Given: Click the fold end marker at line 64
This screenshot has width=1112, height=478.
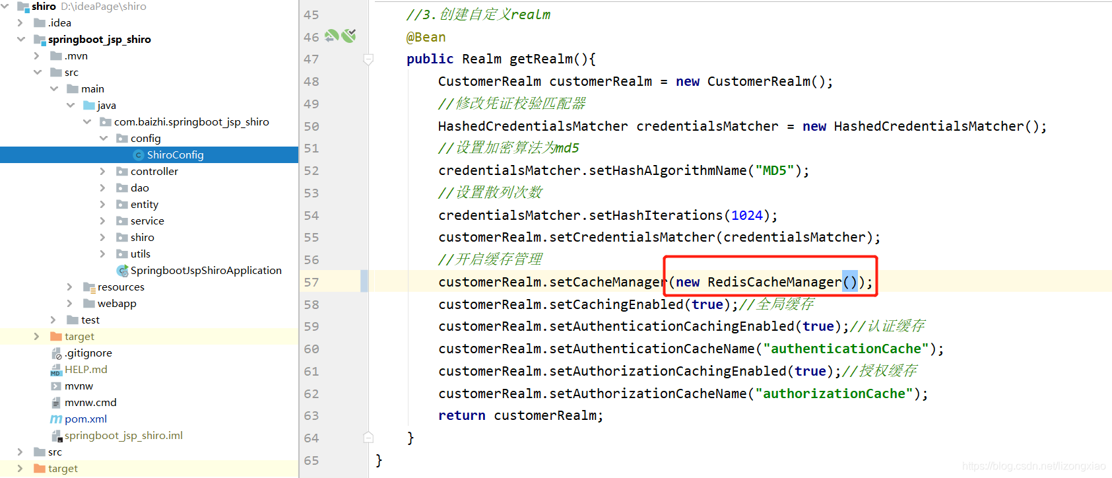Looking at the screenshot, I should 368,438.
